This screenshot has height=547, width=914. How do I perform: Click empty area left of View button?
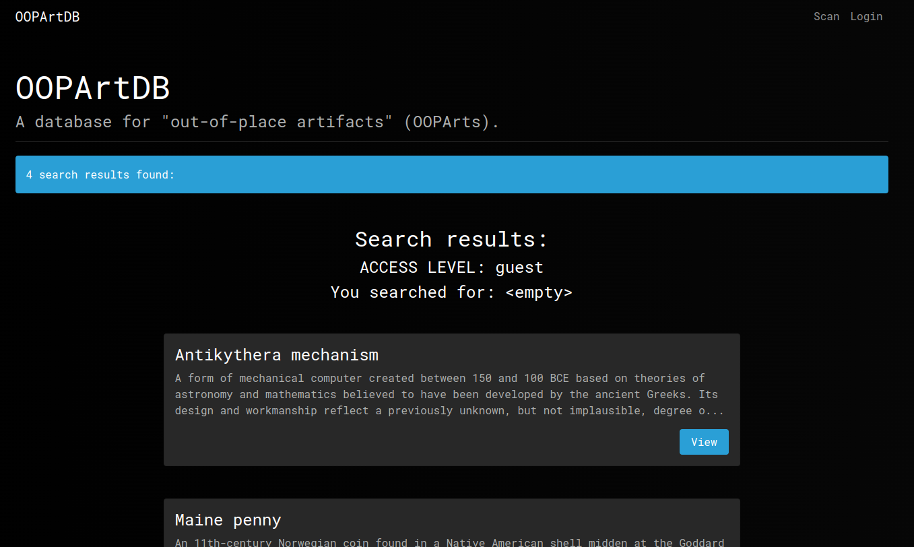(418, 442)
